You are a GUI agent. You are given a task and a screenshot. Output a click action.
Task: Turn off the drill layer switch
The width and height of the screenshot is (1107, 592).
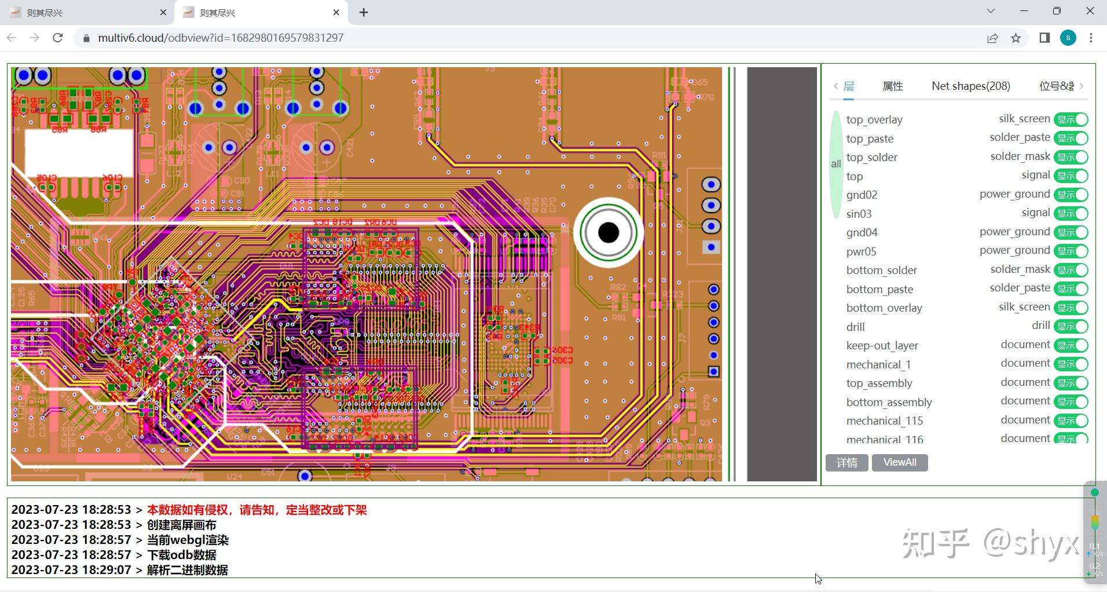click(x=1071, y=326)
